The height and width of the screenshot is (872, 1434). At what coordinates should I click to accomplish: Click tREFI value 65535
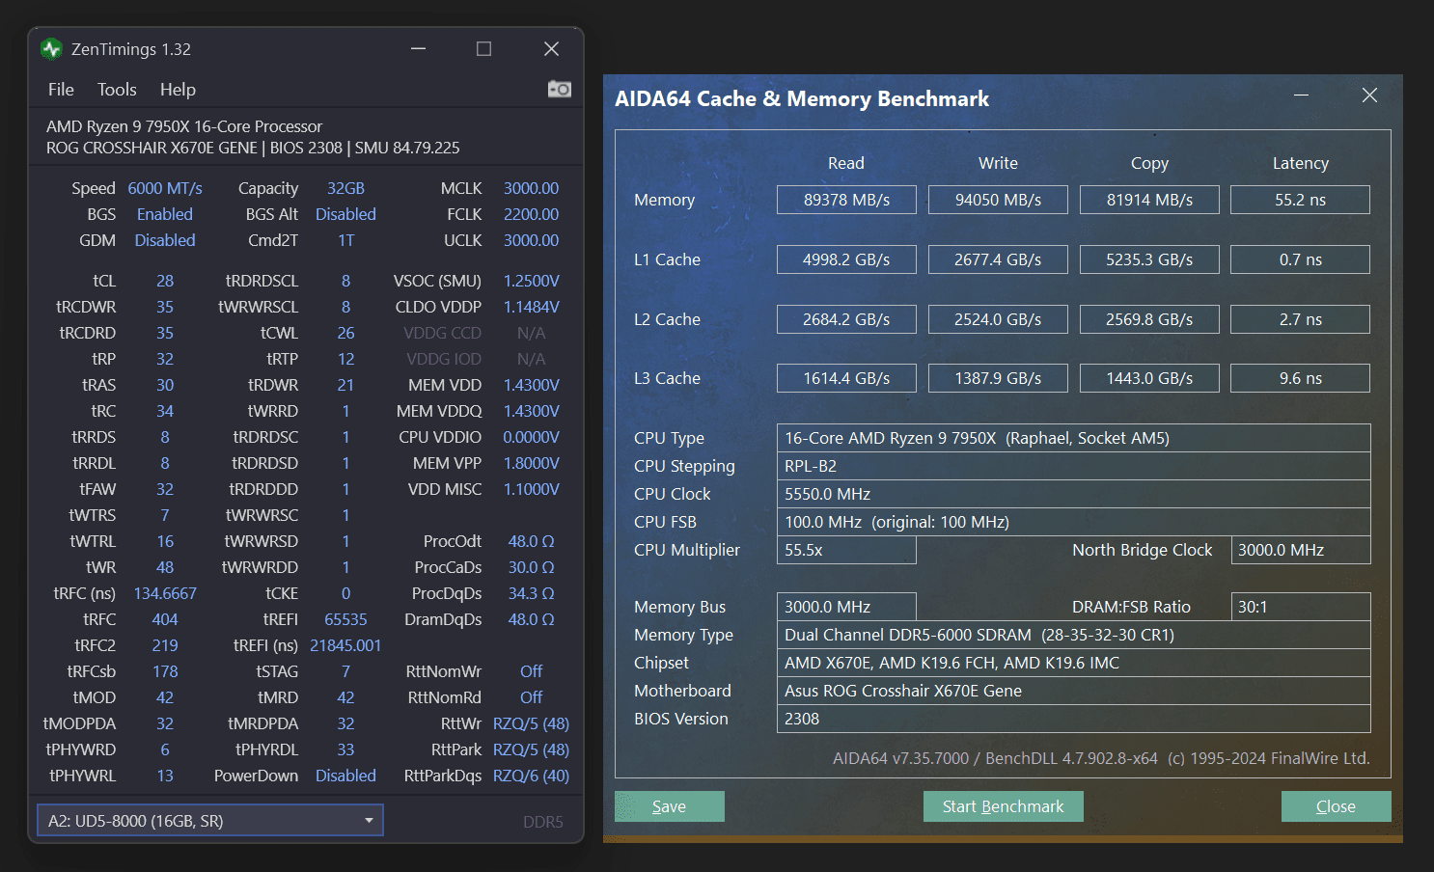tap(345, 619)
